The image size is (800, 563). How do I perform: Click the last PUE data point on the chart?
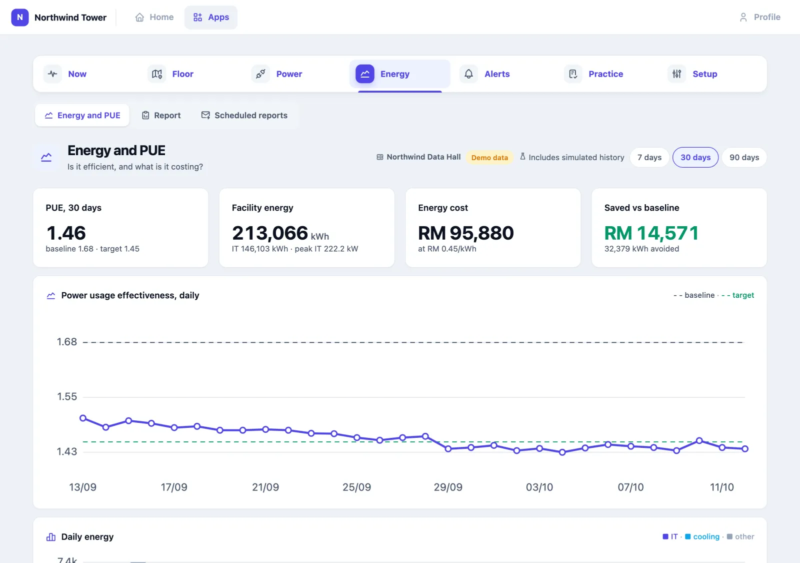tap(745, 449)
